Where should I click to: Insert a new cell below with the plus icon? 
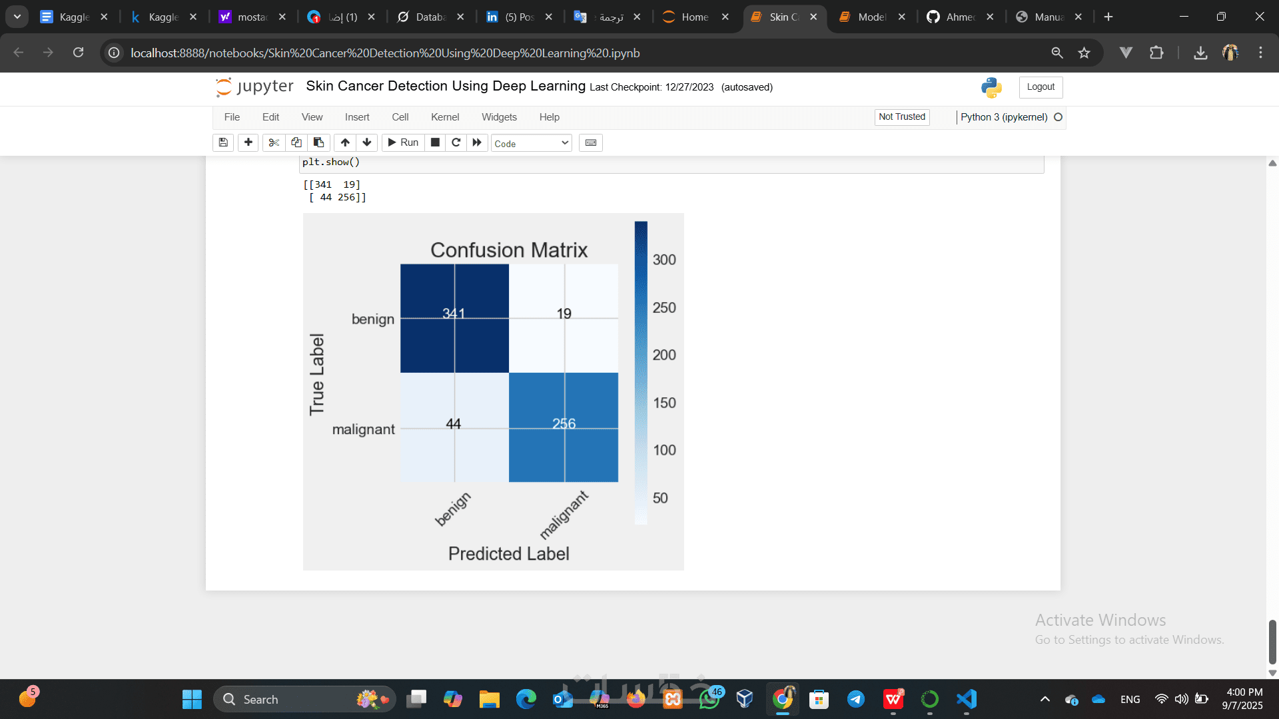click(x=248, y=142)
